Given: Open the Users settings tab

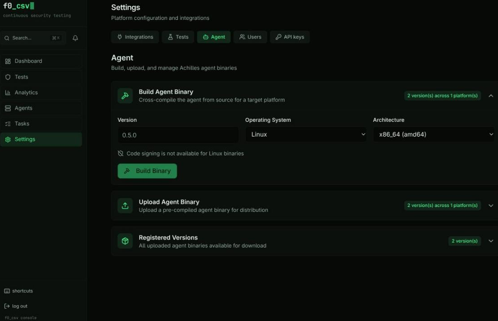Looking at the screenshot, I should (250, 37).
